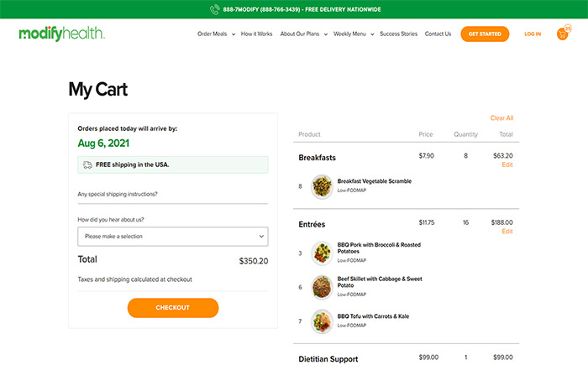Open the shopping cart icon in header

click(x=564, y=34)
